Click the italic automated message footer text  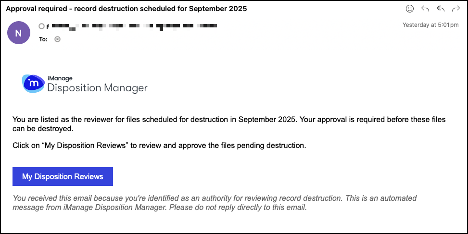(215, 203)
